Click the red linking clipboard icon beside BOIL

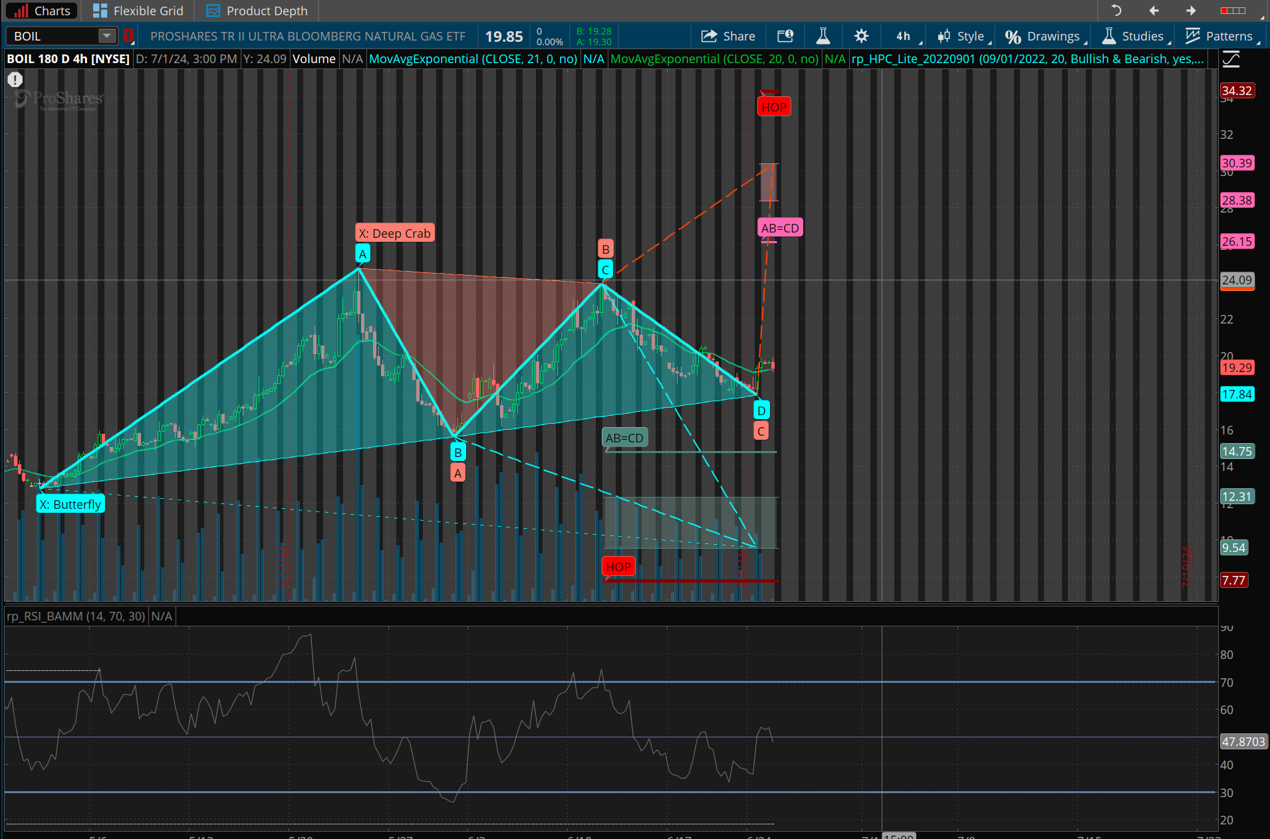click(x=128, y=36)
